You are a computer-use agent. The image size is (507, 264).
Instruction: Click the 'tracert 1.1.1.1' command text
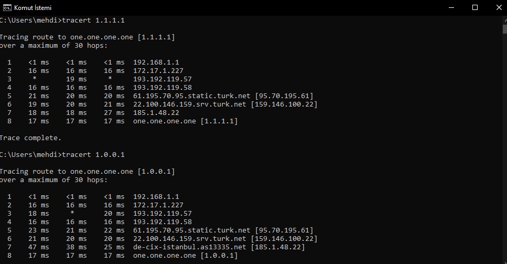click(93, 20)
